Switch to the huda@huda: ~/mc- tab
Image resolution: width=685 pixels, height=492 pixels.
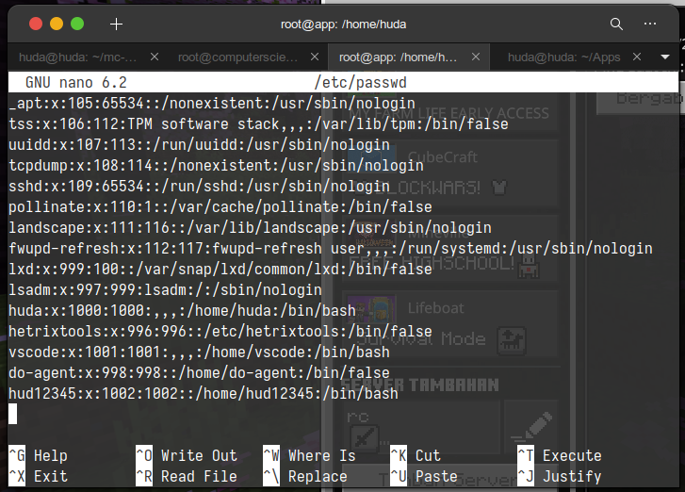tap(74, 57)
